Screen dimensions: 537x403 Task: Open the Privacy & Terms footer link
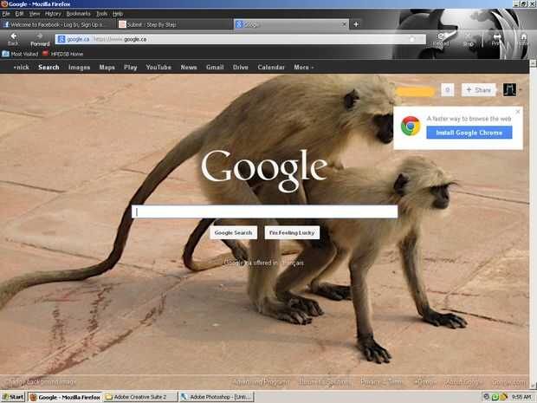(x=381, y=381)
